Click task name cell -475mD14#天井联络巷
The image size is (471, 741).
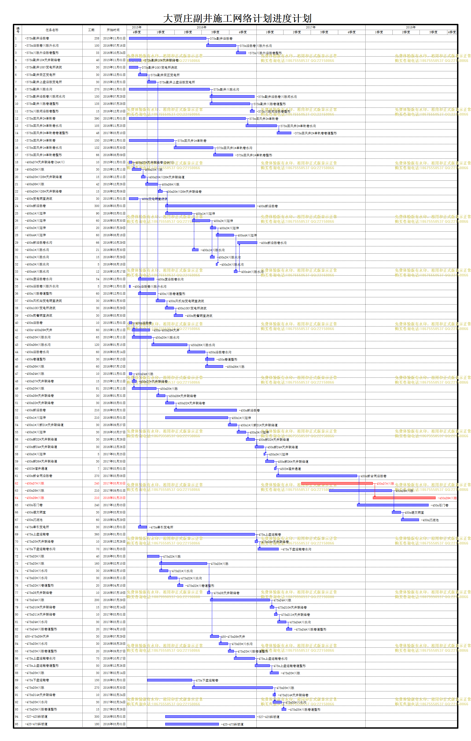52,695
